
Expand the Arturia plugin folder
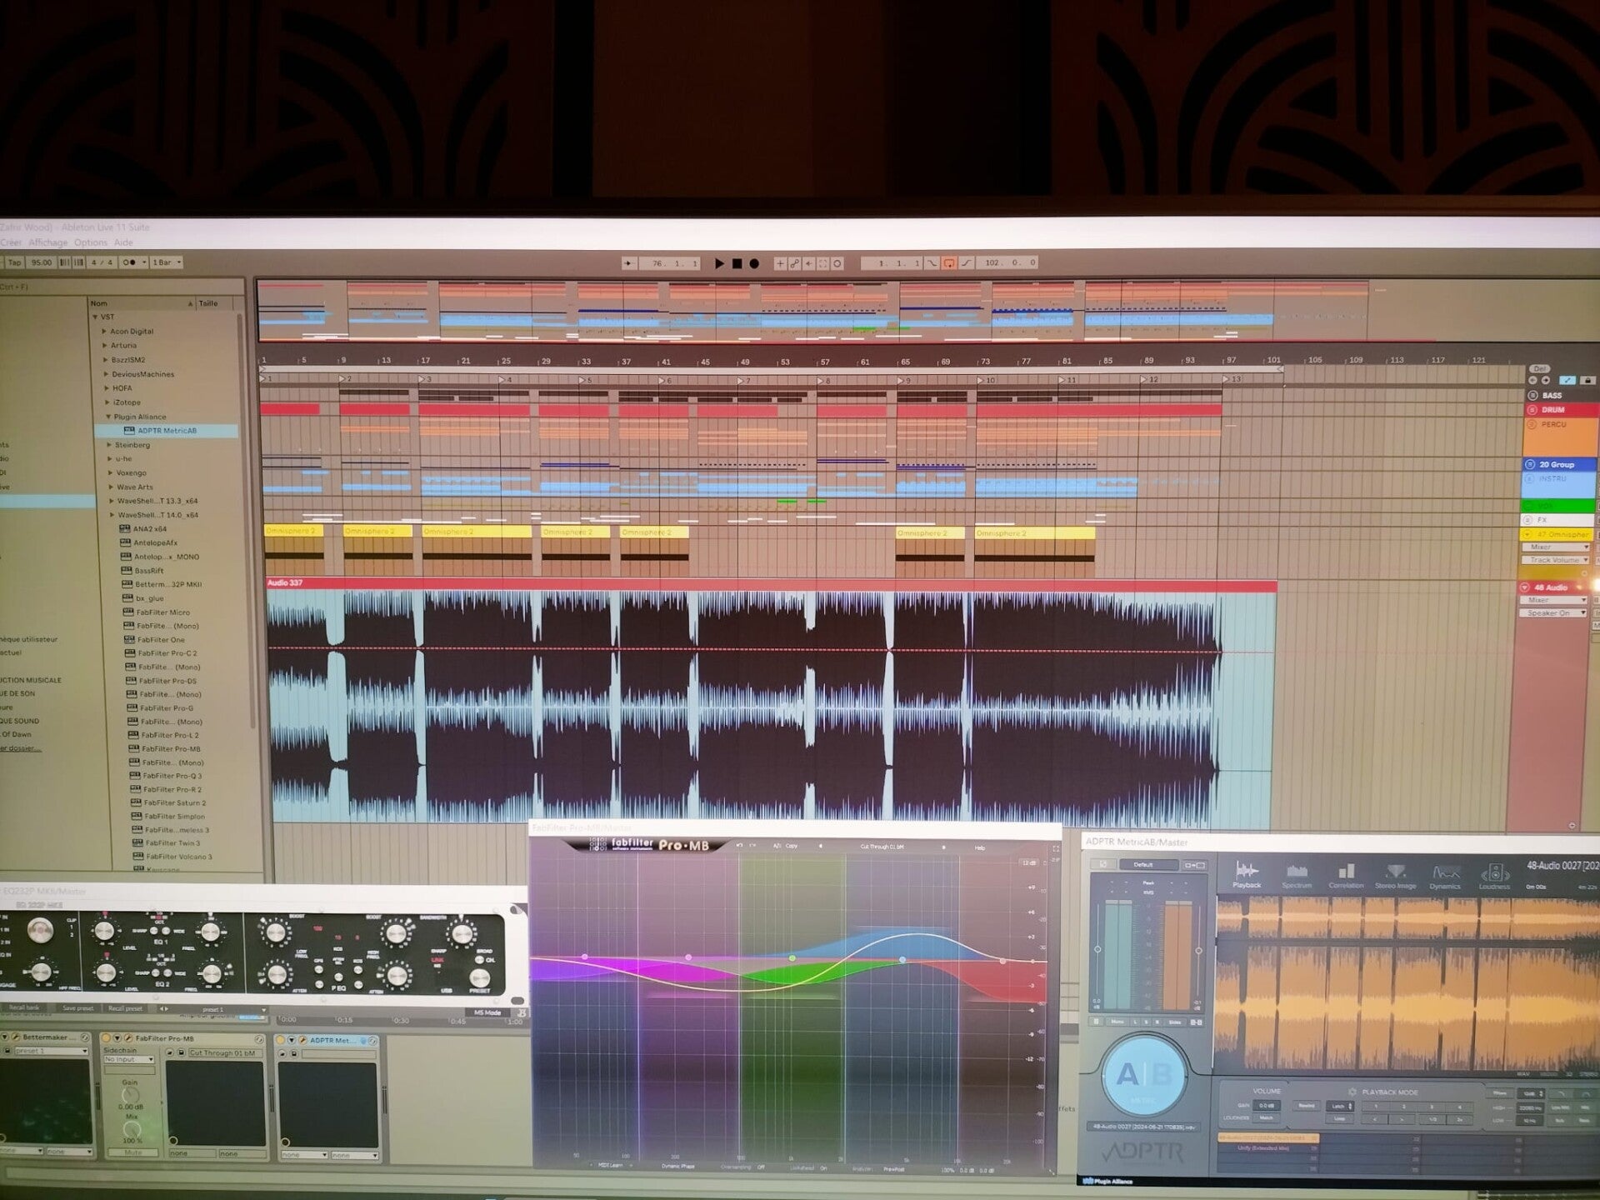[x=105, y=346]
